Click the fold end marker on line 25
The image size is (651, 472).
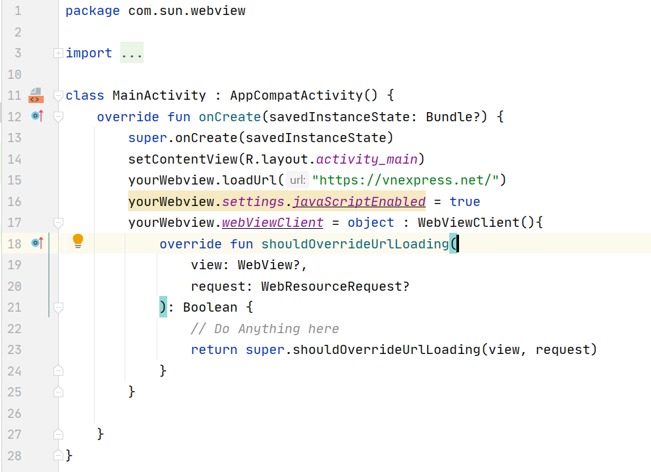pos(58,392)
